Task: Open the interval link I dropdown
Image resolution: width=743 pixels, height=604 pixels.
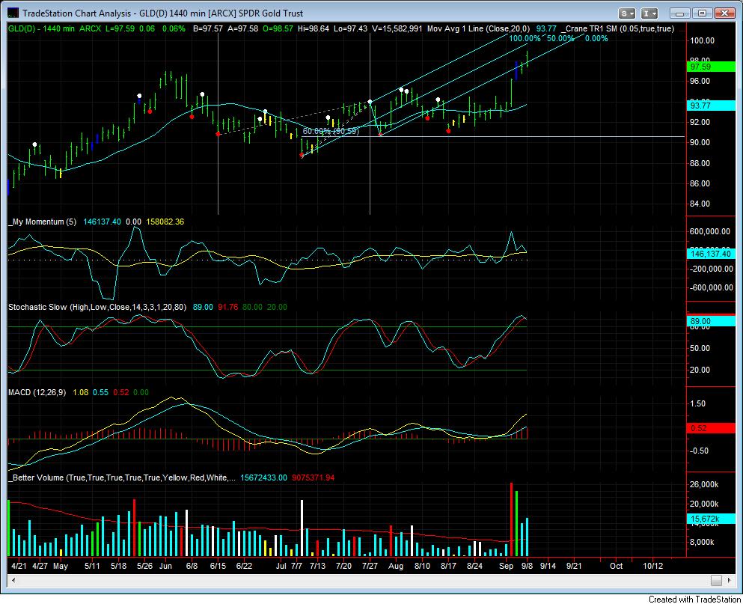Action: pos(649,13)
